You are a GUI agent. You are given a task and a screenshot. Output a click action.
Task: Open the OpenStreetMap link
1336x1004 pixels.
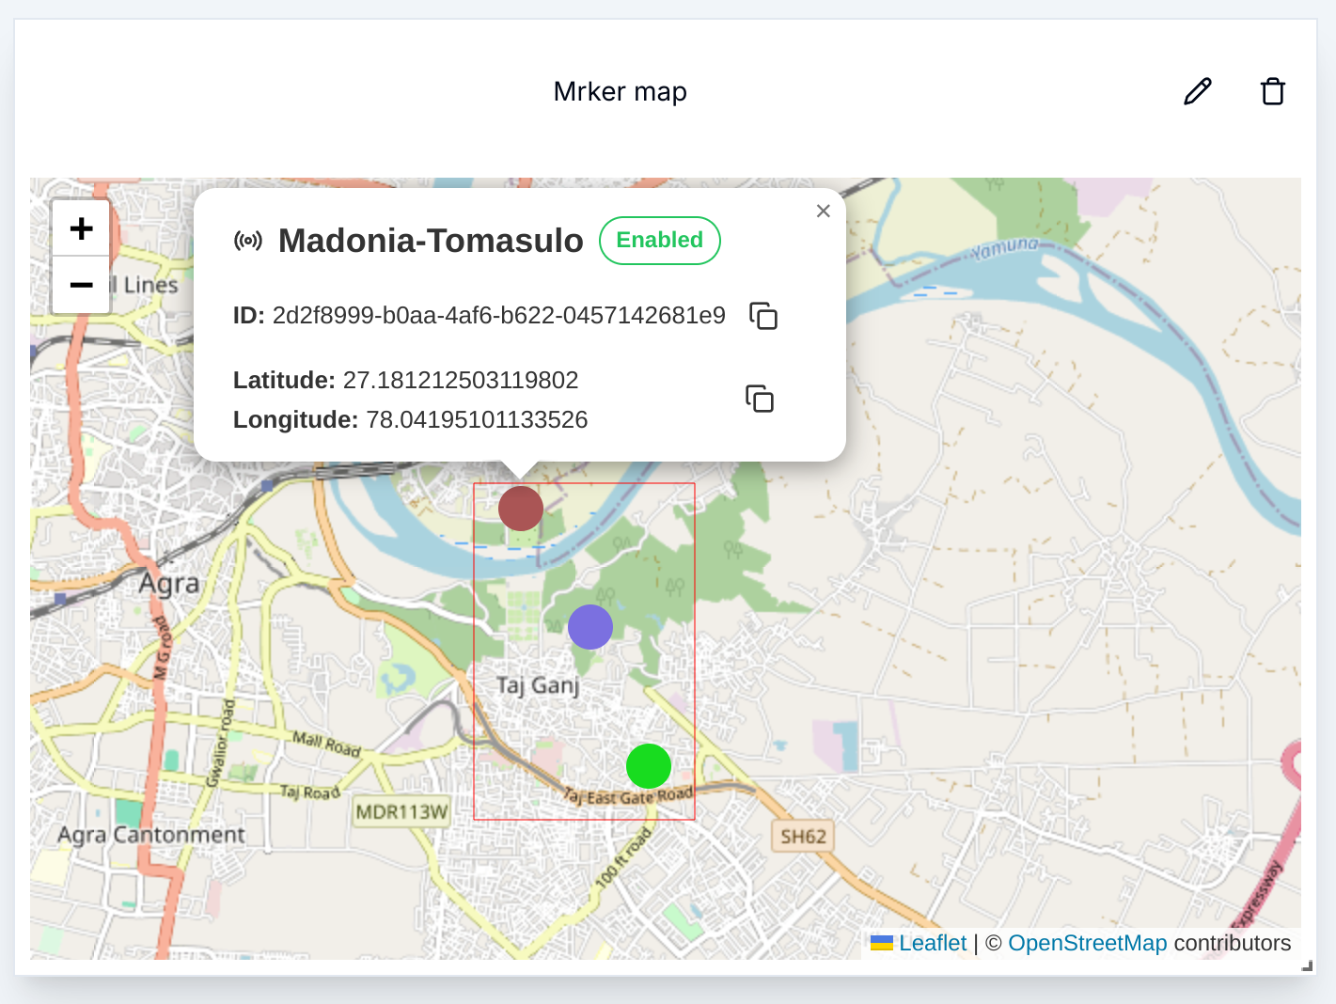[1088, 943]
